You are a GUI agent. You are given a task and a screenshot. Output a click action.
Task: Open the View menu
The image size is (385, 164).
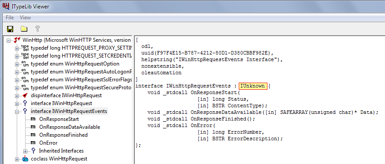(25, 18)
